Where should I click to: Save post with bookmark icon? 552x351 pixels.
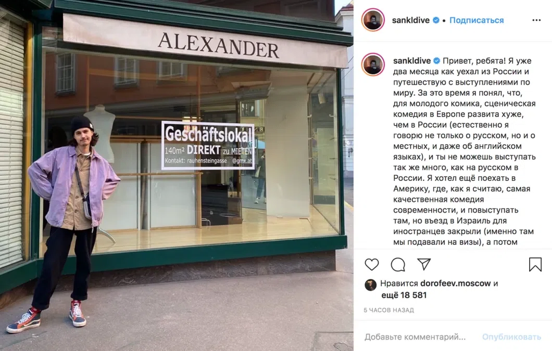535,265
